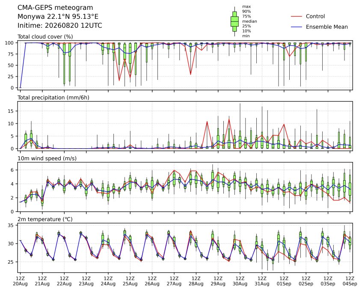Click the 12Z 01Sep time axis label
This screenshot has width=362, height=291.
click(284, 281)
